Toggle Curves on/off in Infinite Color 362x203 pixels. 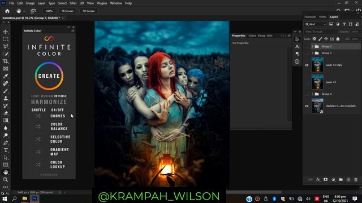(x=58, y=116)
